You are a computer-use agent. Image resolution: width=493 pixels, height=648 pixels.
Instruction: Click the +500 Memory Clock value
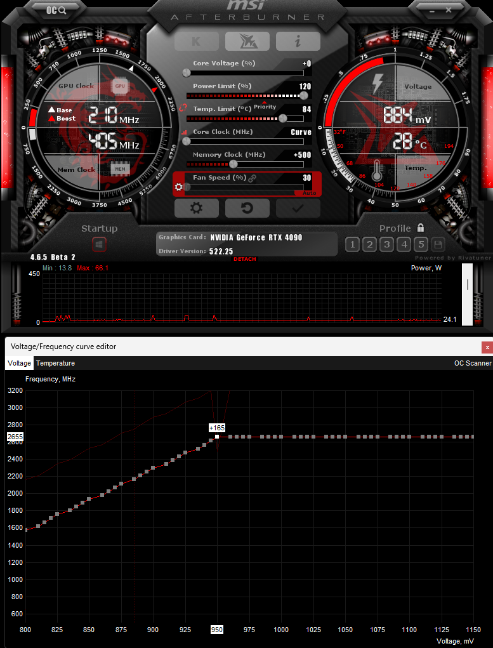pos(303,155)
